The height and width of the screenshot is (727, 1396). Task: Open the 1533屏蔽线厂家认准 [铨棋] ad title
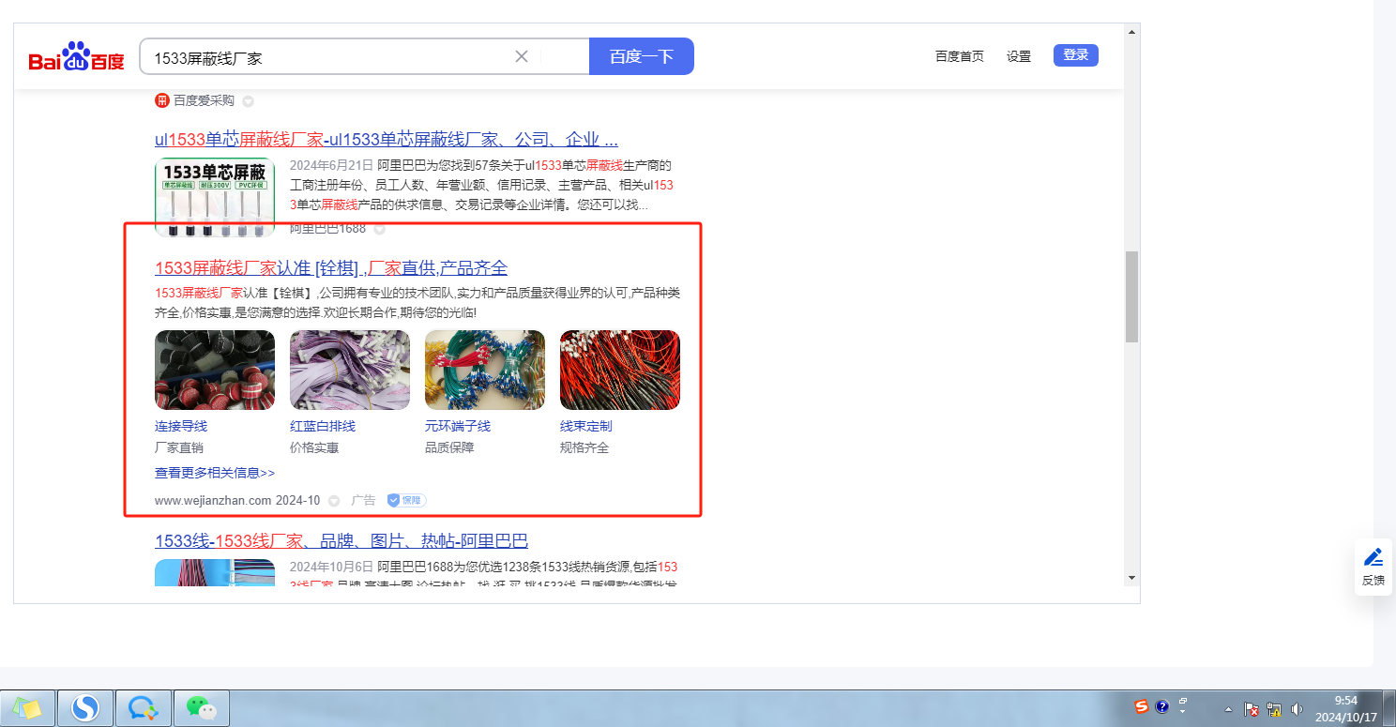point(331,268)
